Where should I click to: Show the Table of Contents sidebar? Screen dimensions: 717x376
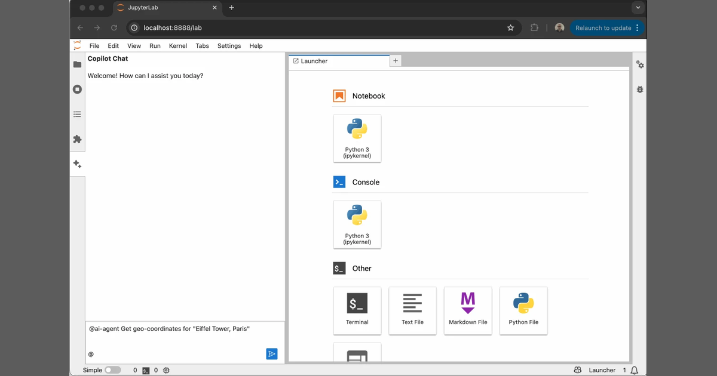click(77, 114)
